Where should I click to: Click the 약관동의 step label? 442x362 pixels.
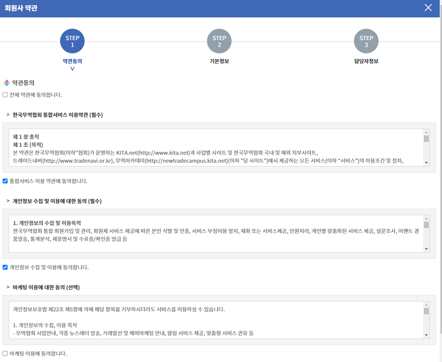click(73, 61)
